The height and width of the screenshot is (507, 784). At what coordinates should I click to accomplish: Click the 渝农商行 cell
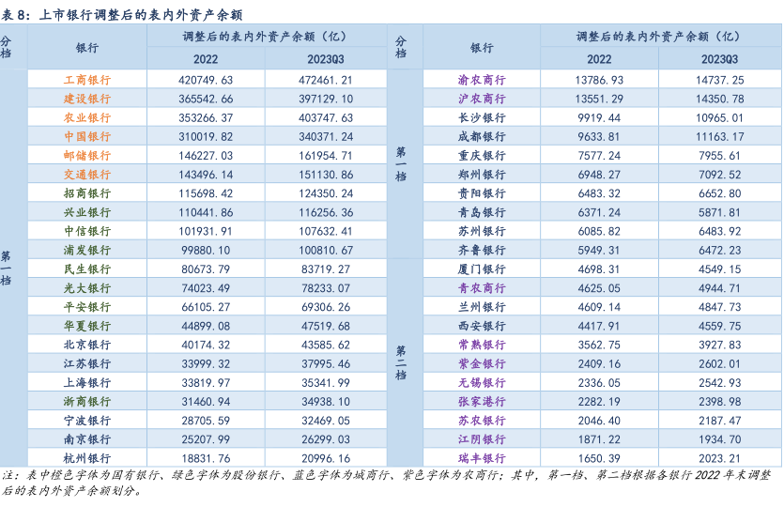click(x=481, y=80)
